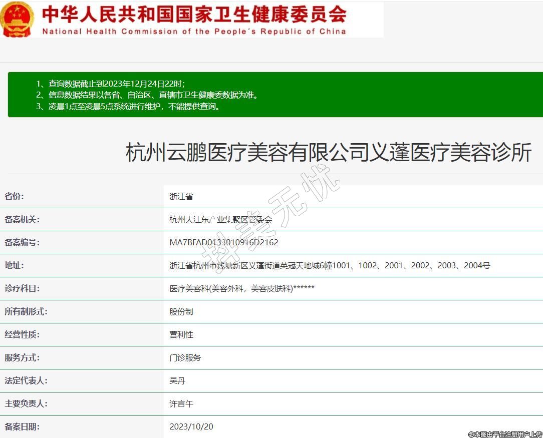Viewport: 543px width, 438px height.
Task: Click the 省份 row label
Action: [x=14, y=197]
